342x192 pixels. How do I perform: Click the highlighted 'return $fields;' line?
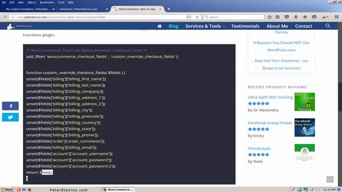click(x=40, y=172)
